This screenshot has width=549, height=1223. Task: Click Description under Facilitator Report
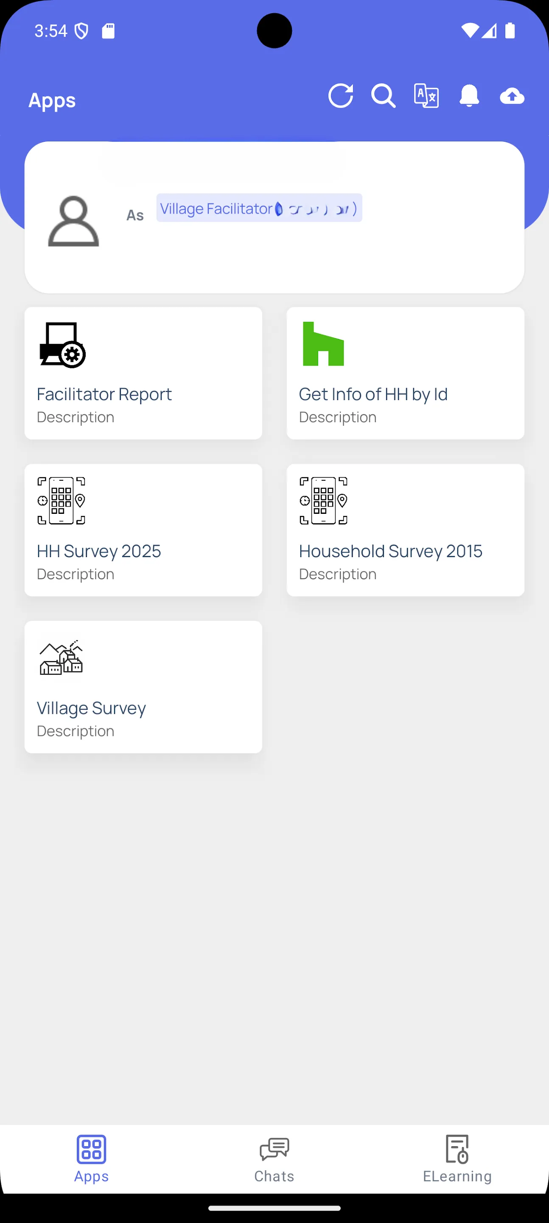click(76, 417)
